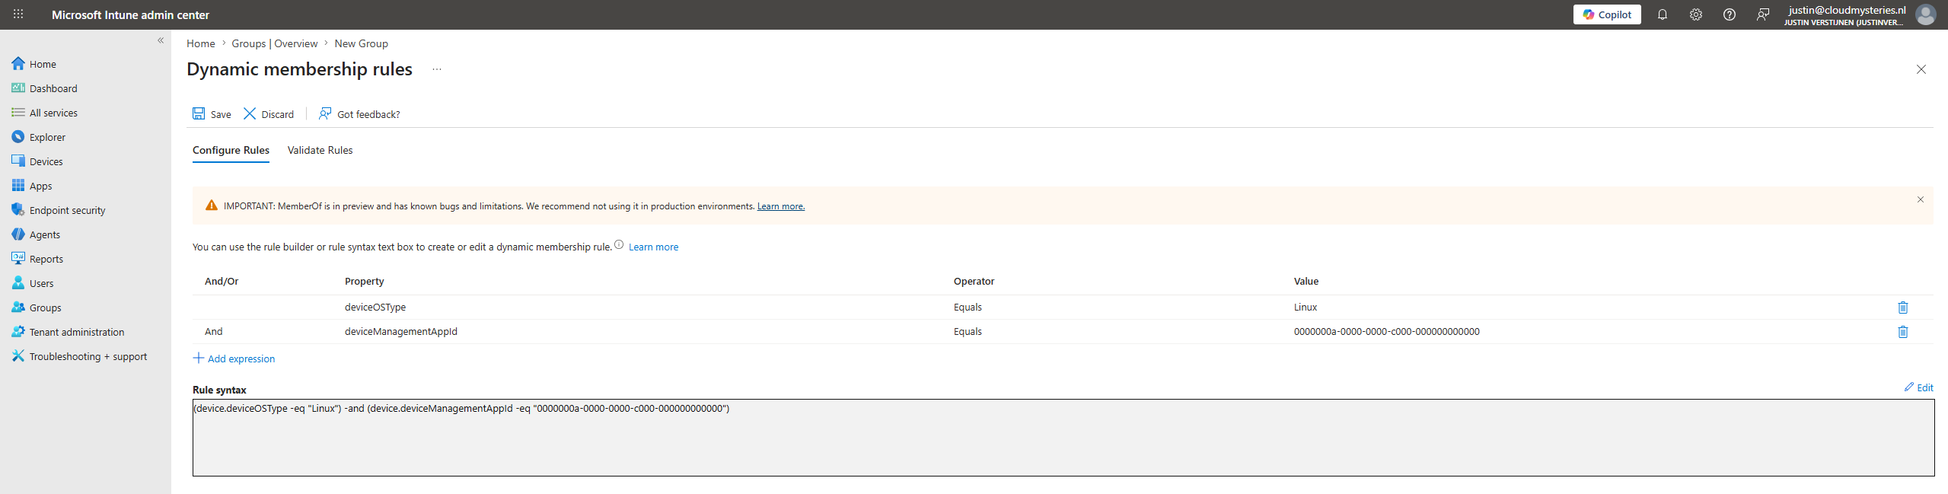The image size is (1948, 494).
Task: Close the Dynamic membership rules pane
Action: (x=1921, y=69)
